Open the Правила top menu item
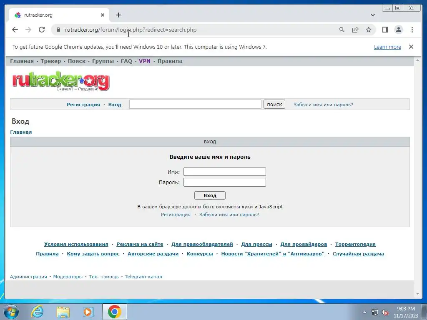The image size is (427, 320). tap(170, 61)
